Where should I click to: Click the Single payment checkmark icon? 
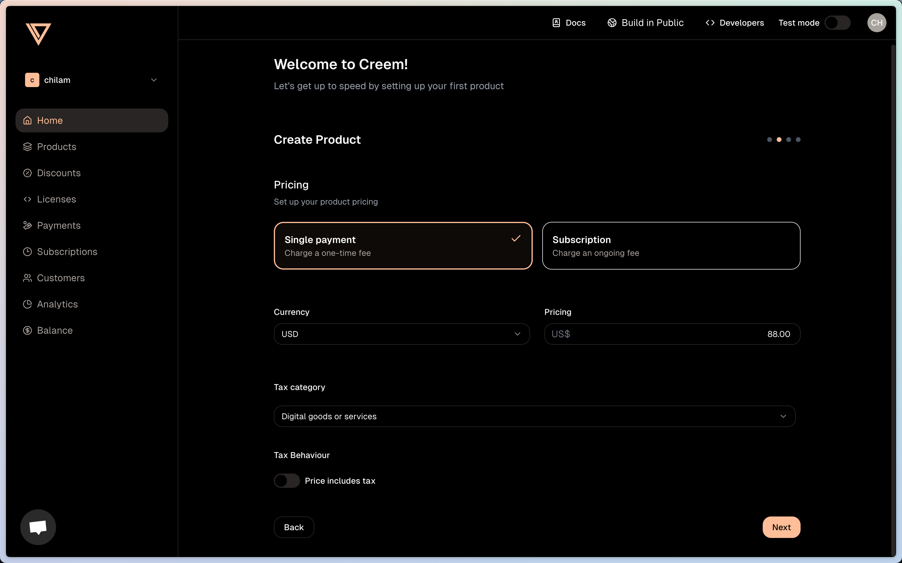click(516, 238)
